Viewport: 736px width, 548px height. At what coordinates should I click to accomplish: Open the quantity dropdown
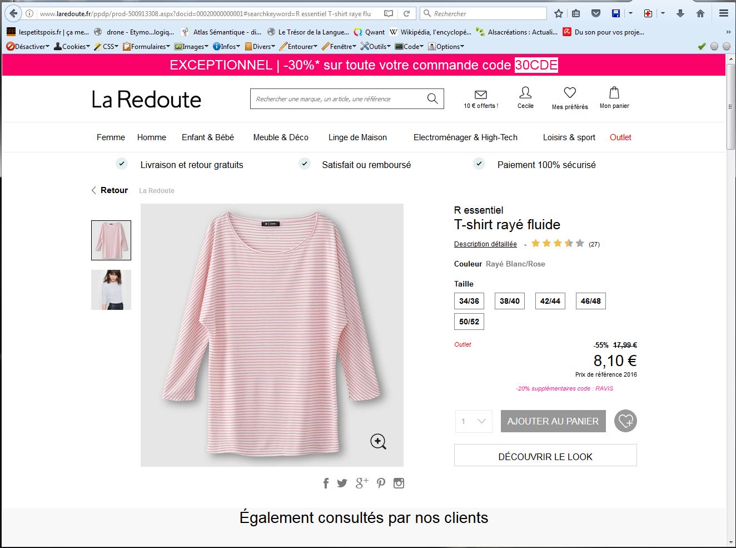[474, 421]
